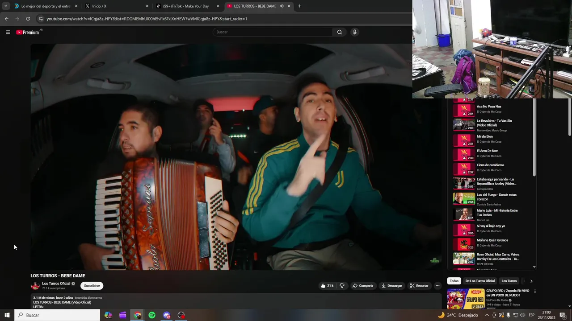
Task: Select 'De Los Turros Oficial' chip
Action: pos(480,281)
